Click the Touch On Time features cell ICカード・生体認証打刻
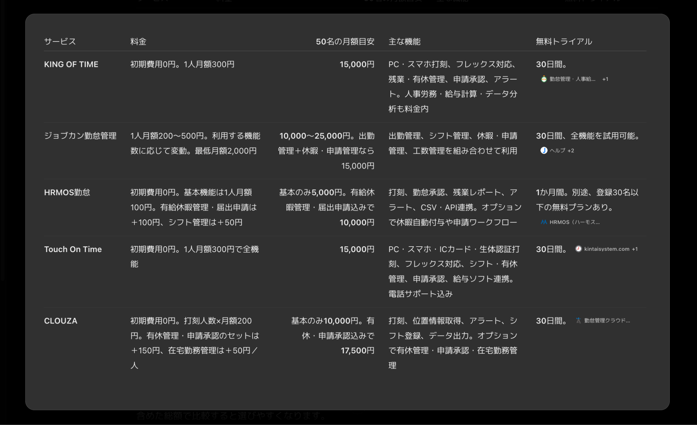Screen dimensions: 697x425 click(454, 271)
